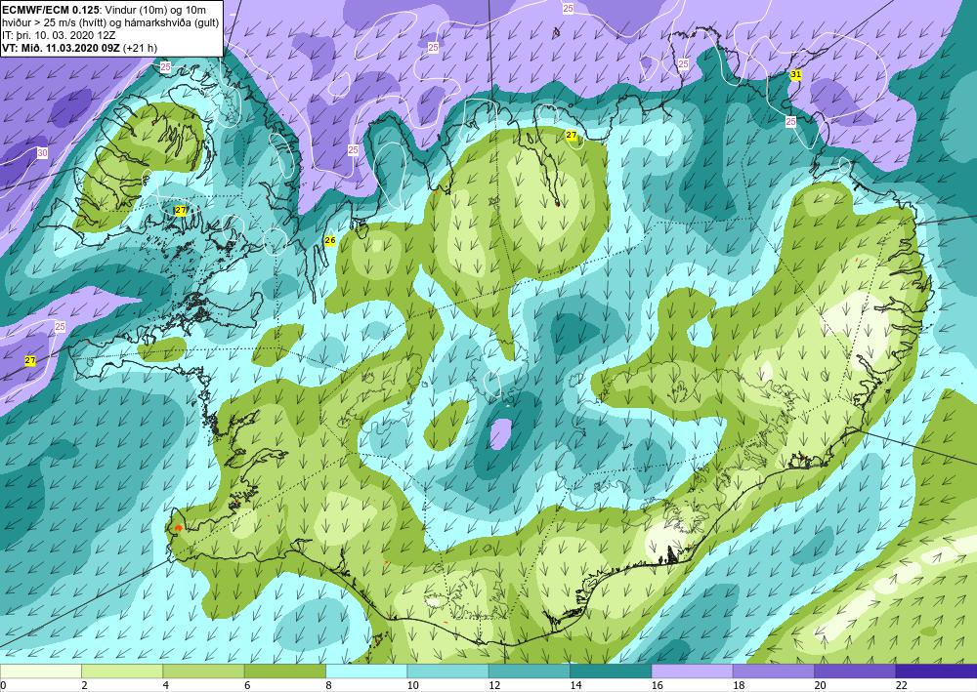
Task: Select the 18–20 m/s purple legend swatch
Action: coord(773,671)
